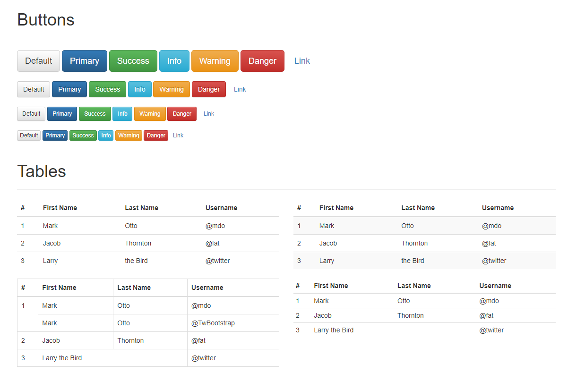This screenshot has width=568, height=381.
Task: Click the Info button in the third button row
Action: pyautogui.click(x=122, y=114)
